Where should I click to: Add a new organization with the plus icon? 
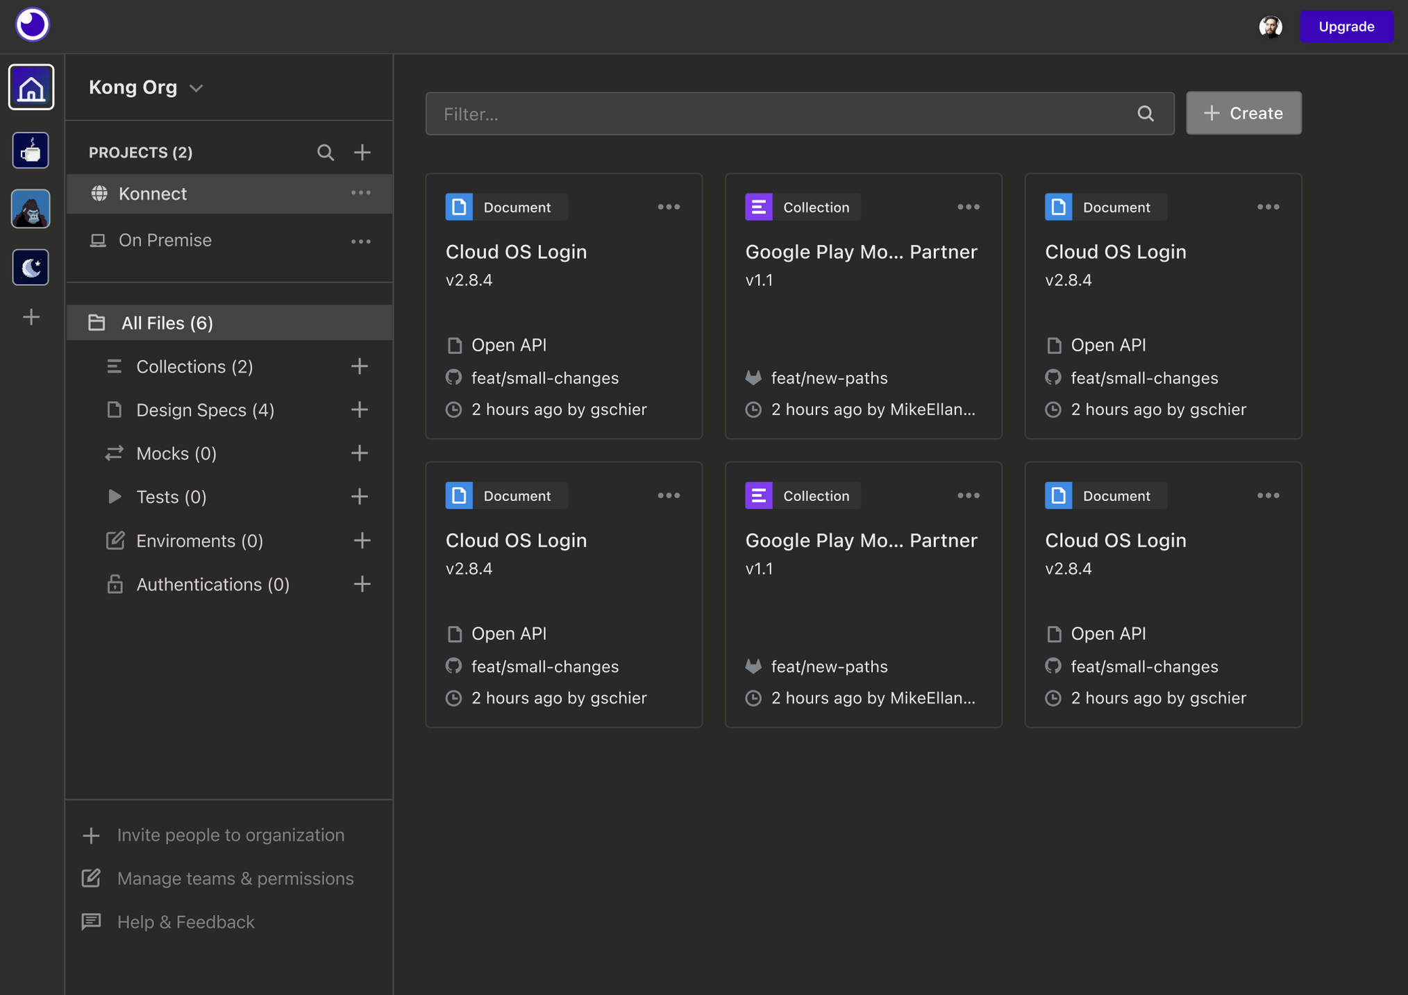tap(31, 317)
